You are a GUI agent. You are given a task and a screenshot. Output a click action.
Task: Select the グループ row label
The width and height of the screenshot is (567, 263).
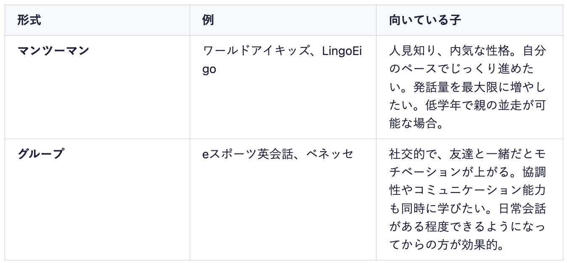tap(40, 154)
